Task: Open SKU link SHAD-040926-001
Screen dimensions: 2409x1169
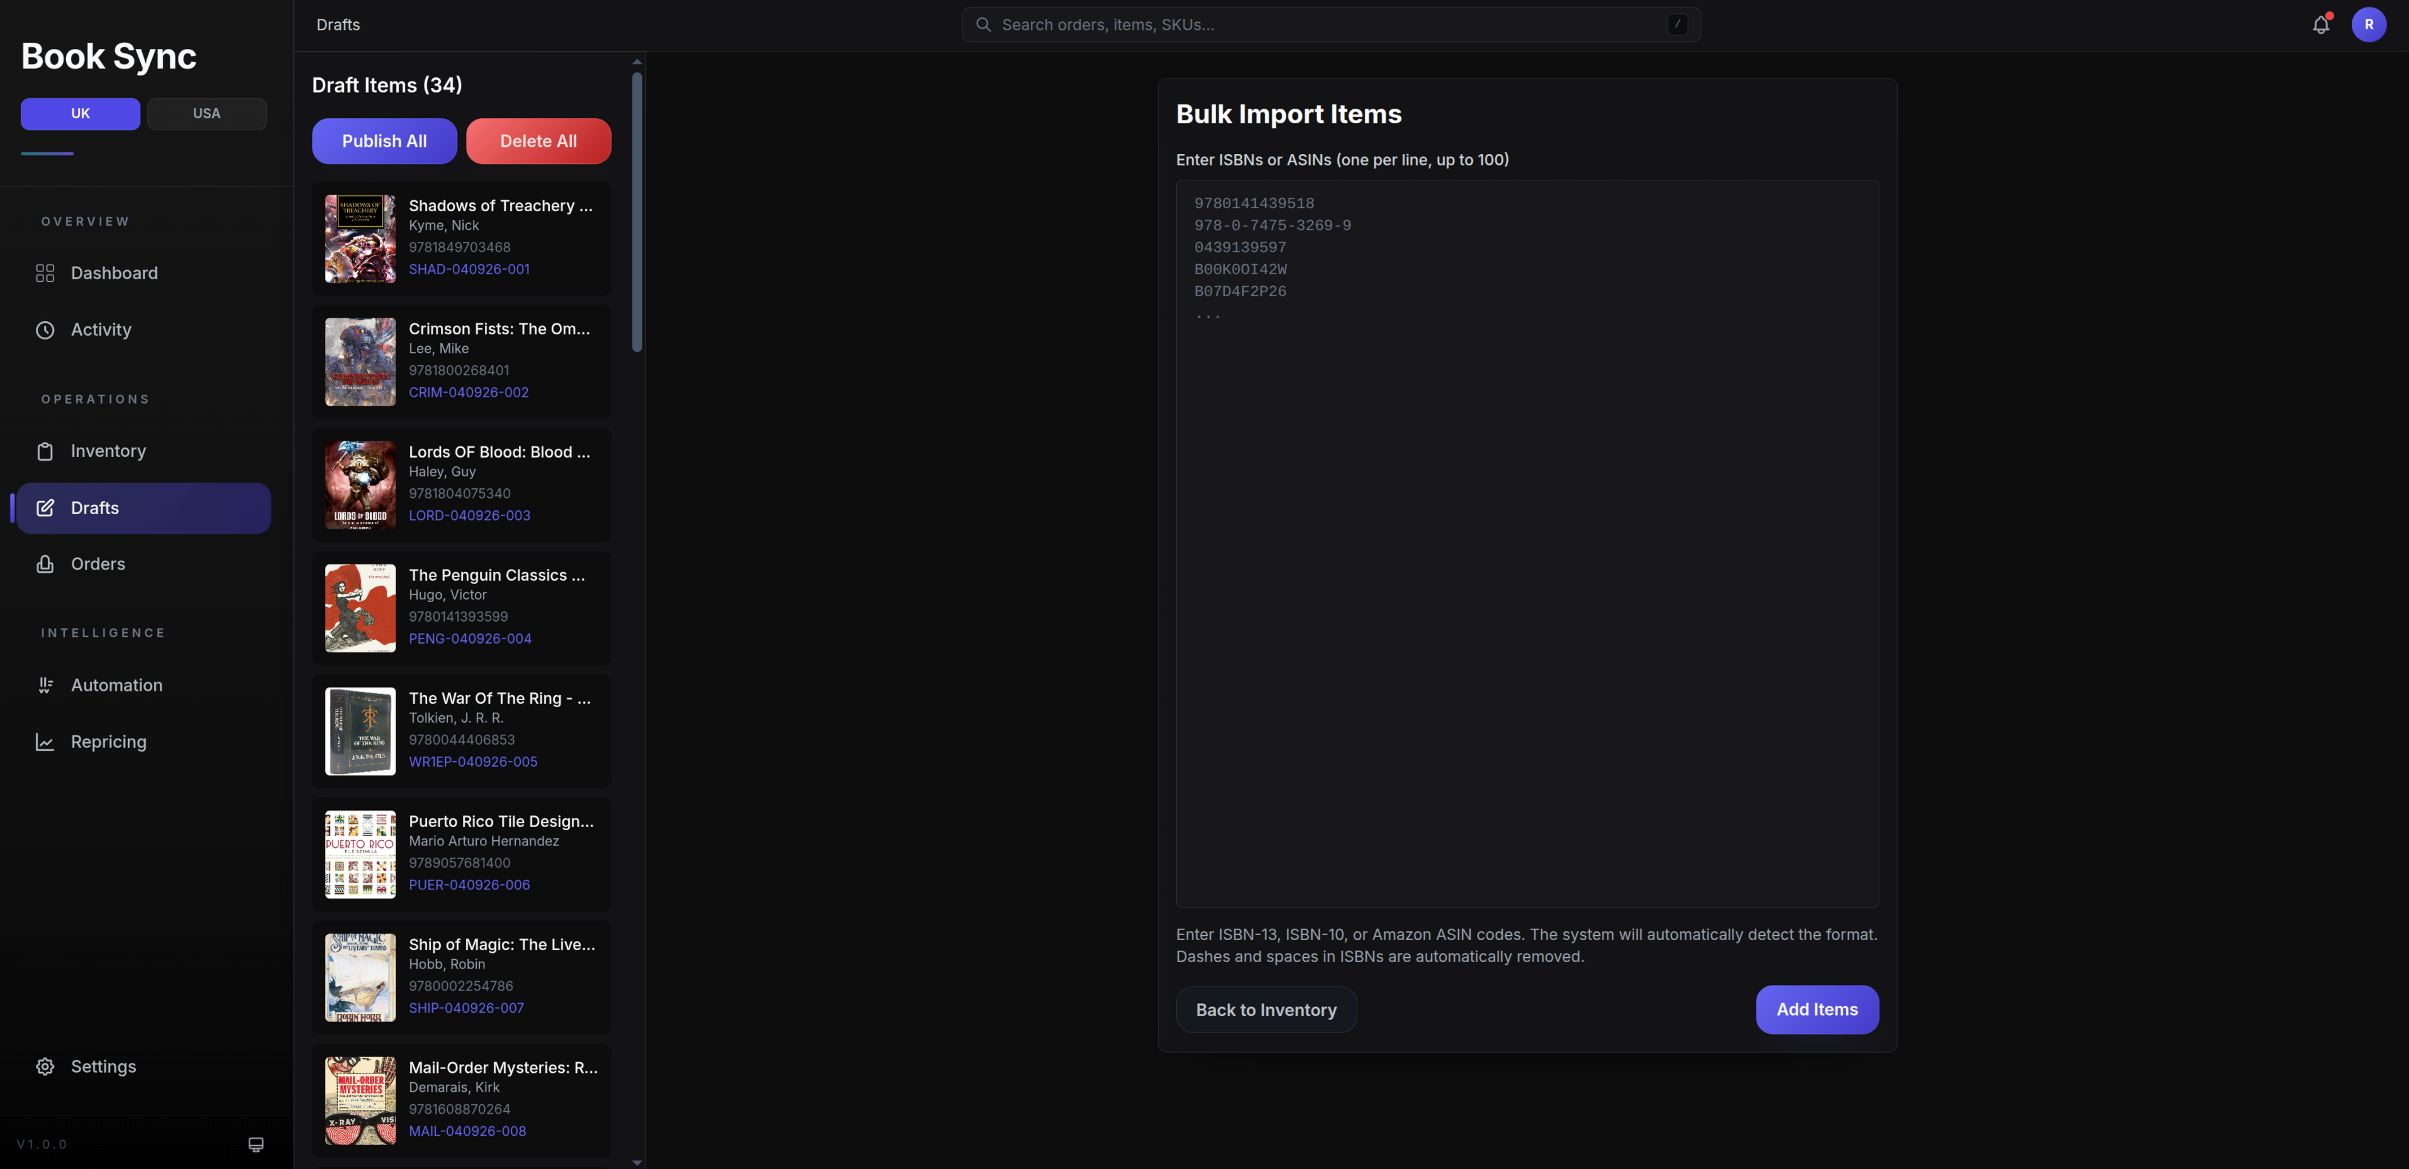Action: pos(469,269)
